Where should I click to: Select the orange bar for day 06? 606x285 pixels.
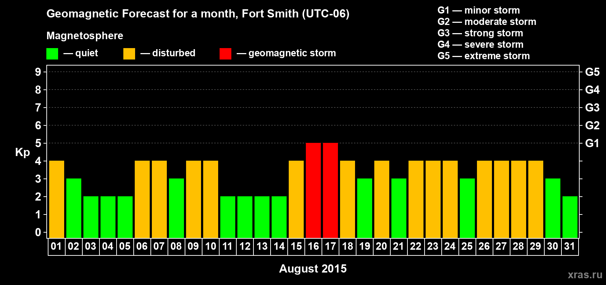tap(142, 199)
